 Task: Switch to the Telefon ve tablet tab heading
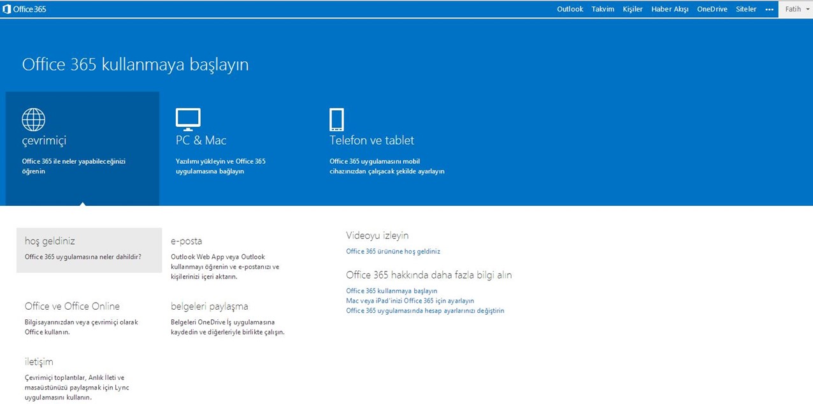(371, 140)
